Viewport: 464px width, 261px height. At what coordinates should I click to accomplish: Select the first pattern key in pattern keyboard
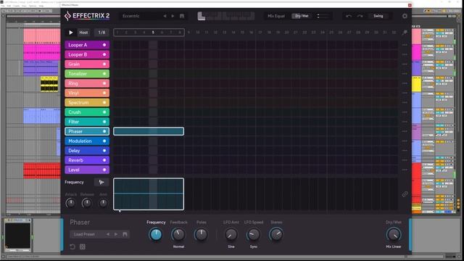tap(202, 16)
